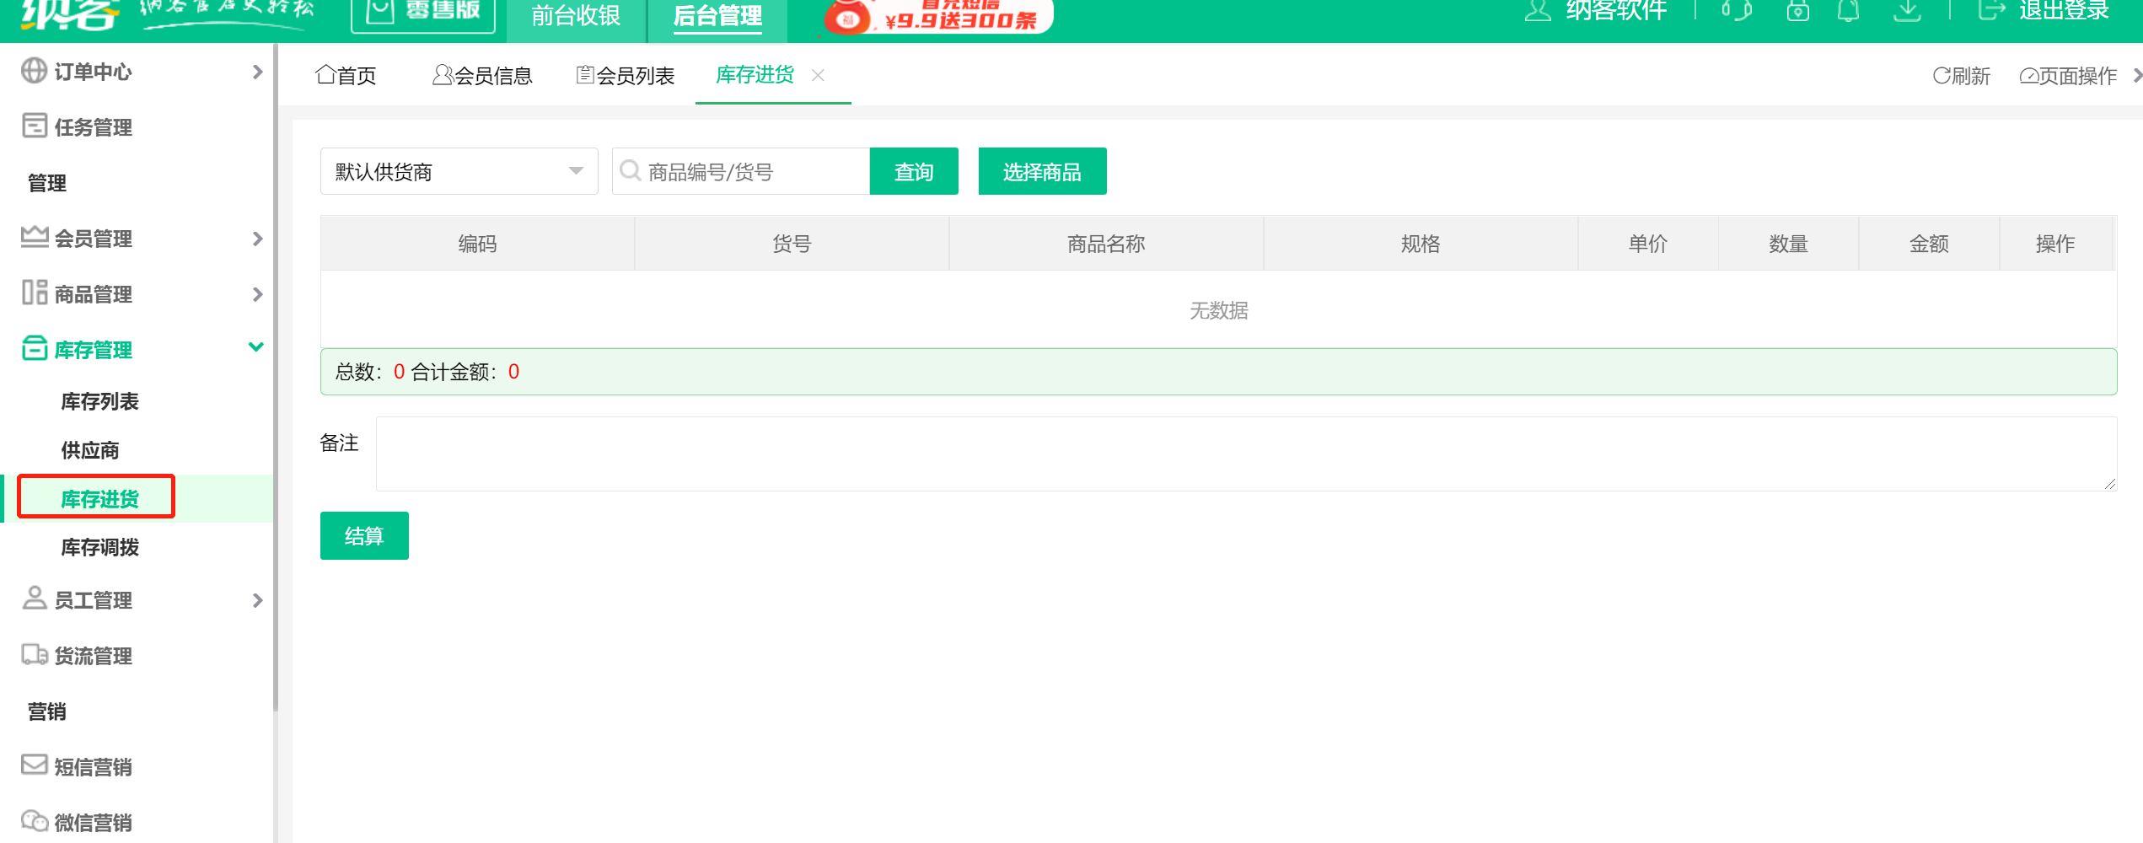Click the 短信营销 envelope icon
This screenshot has height=843, width=2143.
coord(34,766)
